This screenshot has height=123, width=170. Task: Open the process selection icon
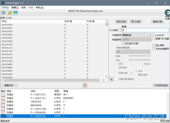4,13
